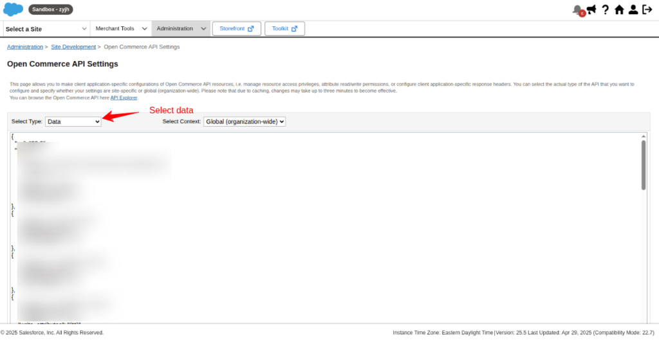Open the Select Type dropdown
The height and width of the screenshot is (340, 659).
coord(73,121)
